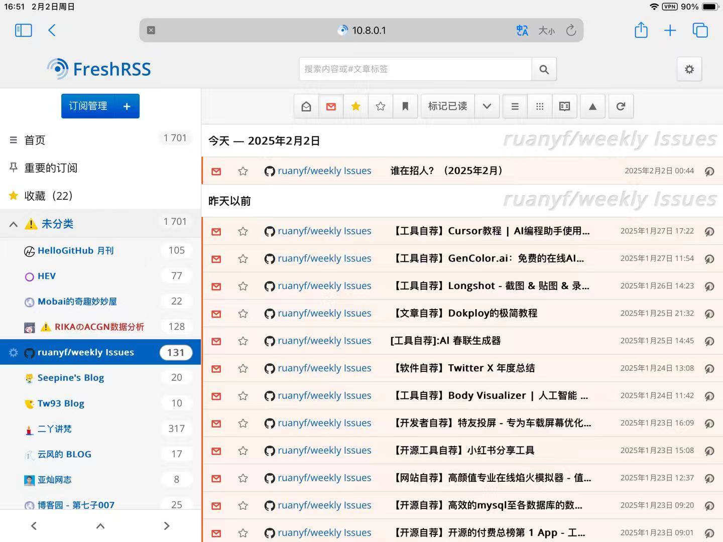This screenshot has height=542, width=723.
Task: Open 收藏 (22) favorites section
Action: tap(48, 196)
